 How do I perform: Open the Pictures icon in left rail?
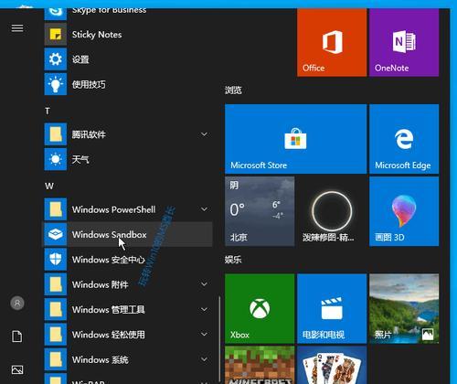[x=17, y=369]
